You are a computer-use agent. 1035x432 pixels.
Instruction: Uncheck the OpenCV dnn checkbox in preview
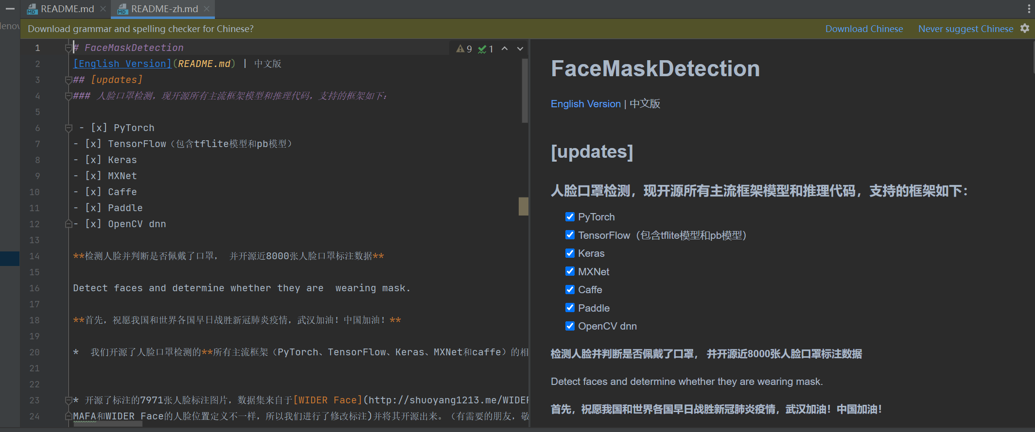click(x=570, y=326)
